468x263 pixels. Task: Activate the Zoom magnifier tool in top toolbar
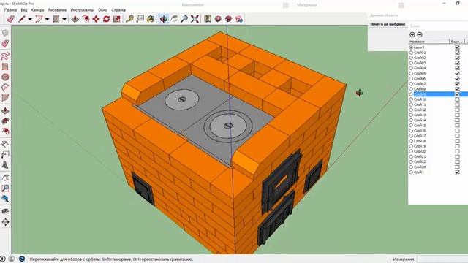pos(184,19)
